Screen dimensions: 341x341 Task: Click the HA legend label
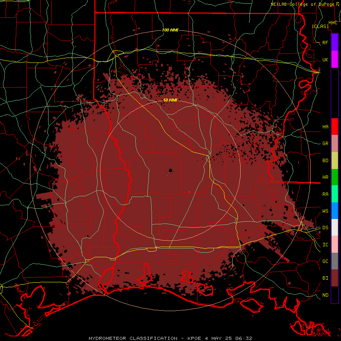pos(325,127)
